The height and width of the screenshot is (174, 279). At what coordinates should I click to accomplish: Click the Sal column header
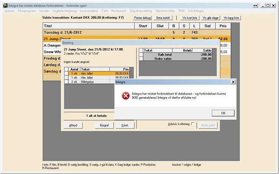tap(208, 26)
